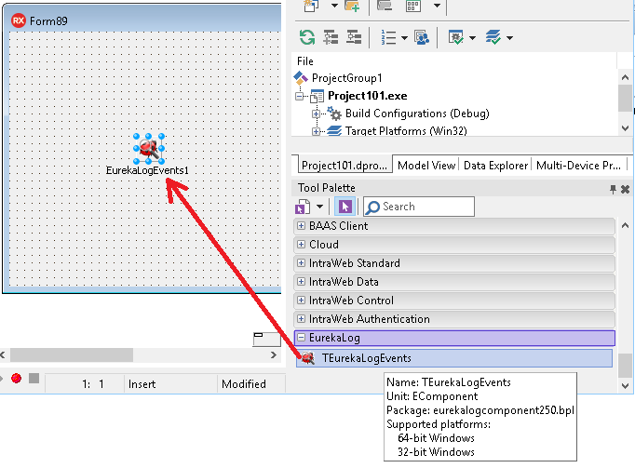Open the numbered list dropdown arrow
This screenshot has height=468, width=635.
404,38
